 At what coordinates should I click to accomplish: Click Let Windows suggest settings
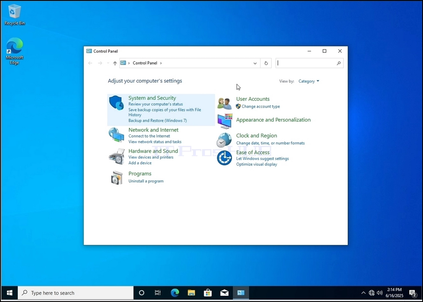[x=263, y=159]
